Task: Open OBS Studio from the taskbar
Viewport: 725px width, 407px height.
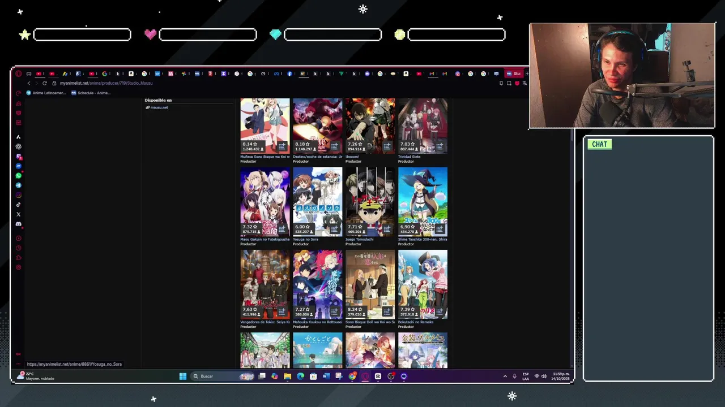Action: point(391,376)
